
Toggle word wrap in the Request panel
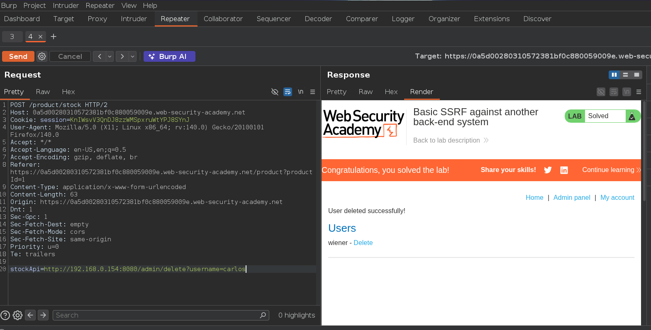pos(288,92)
